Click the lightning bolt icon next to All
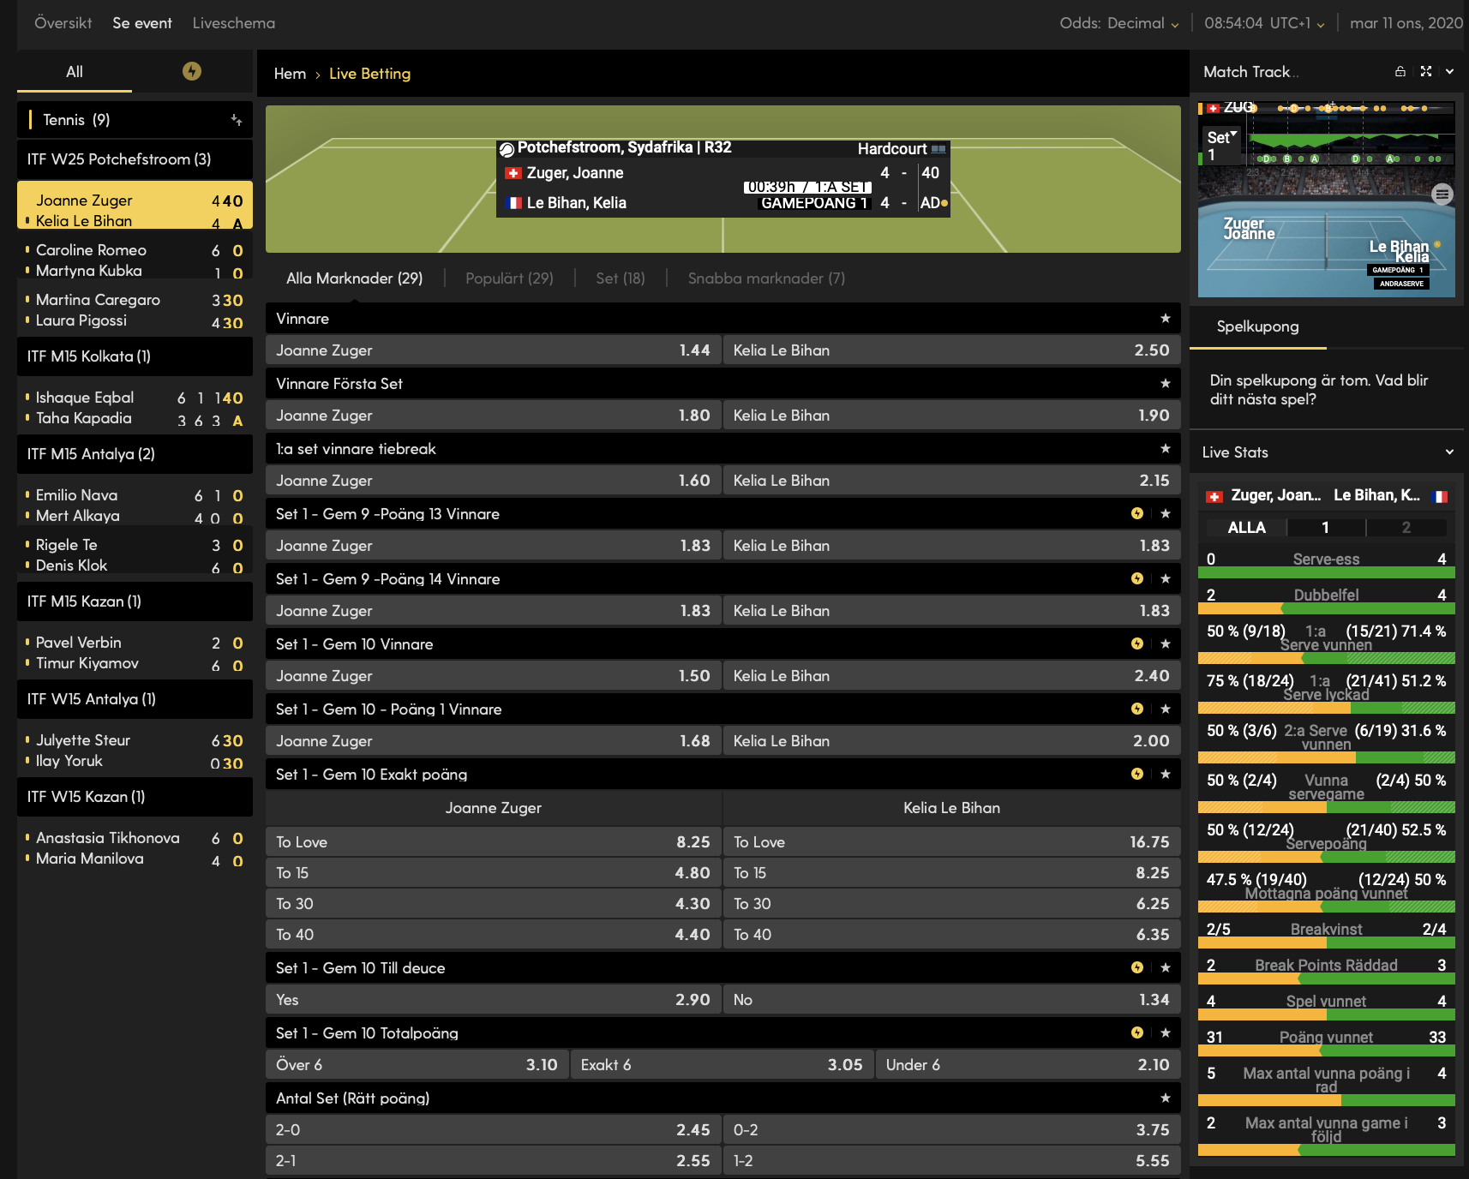 pos(192,72)
